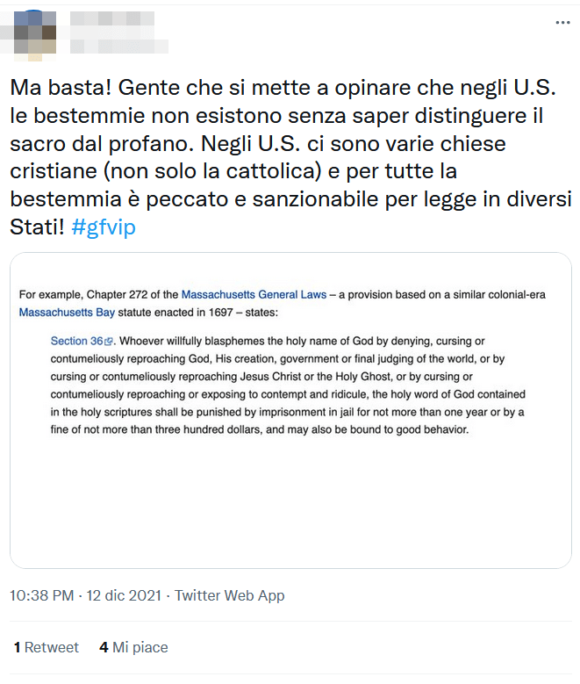This screenshot has width=580, height=684.
Task: Click the "Massachusetts General Laws" link
Action: click(x=254, y=294)
